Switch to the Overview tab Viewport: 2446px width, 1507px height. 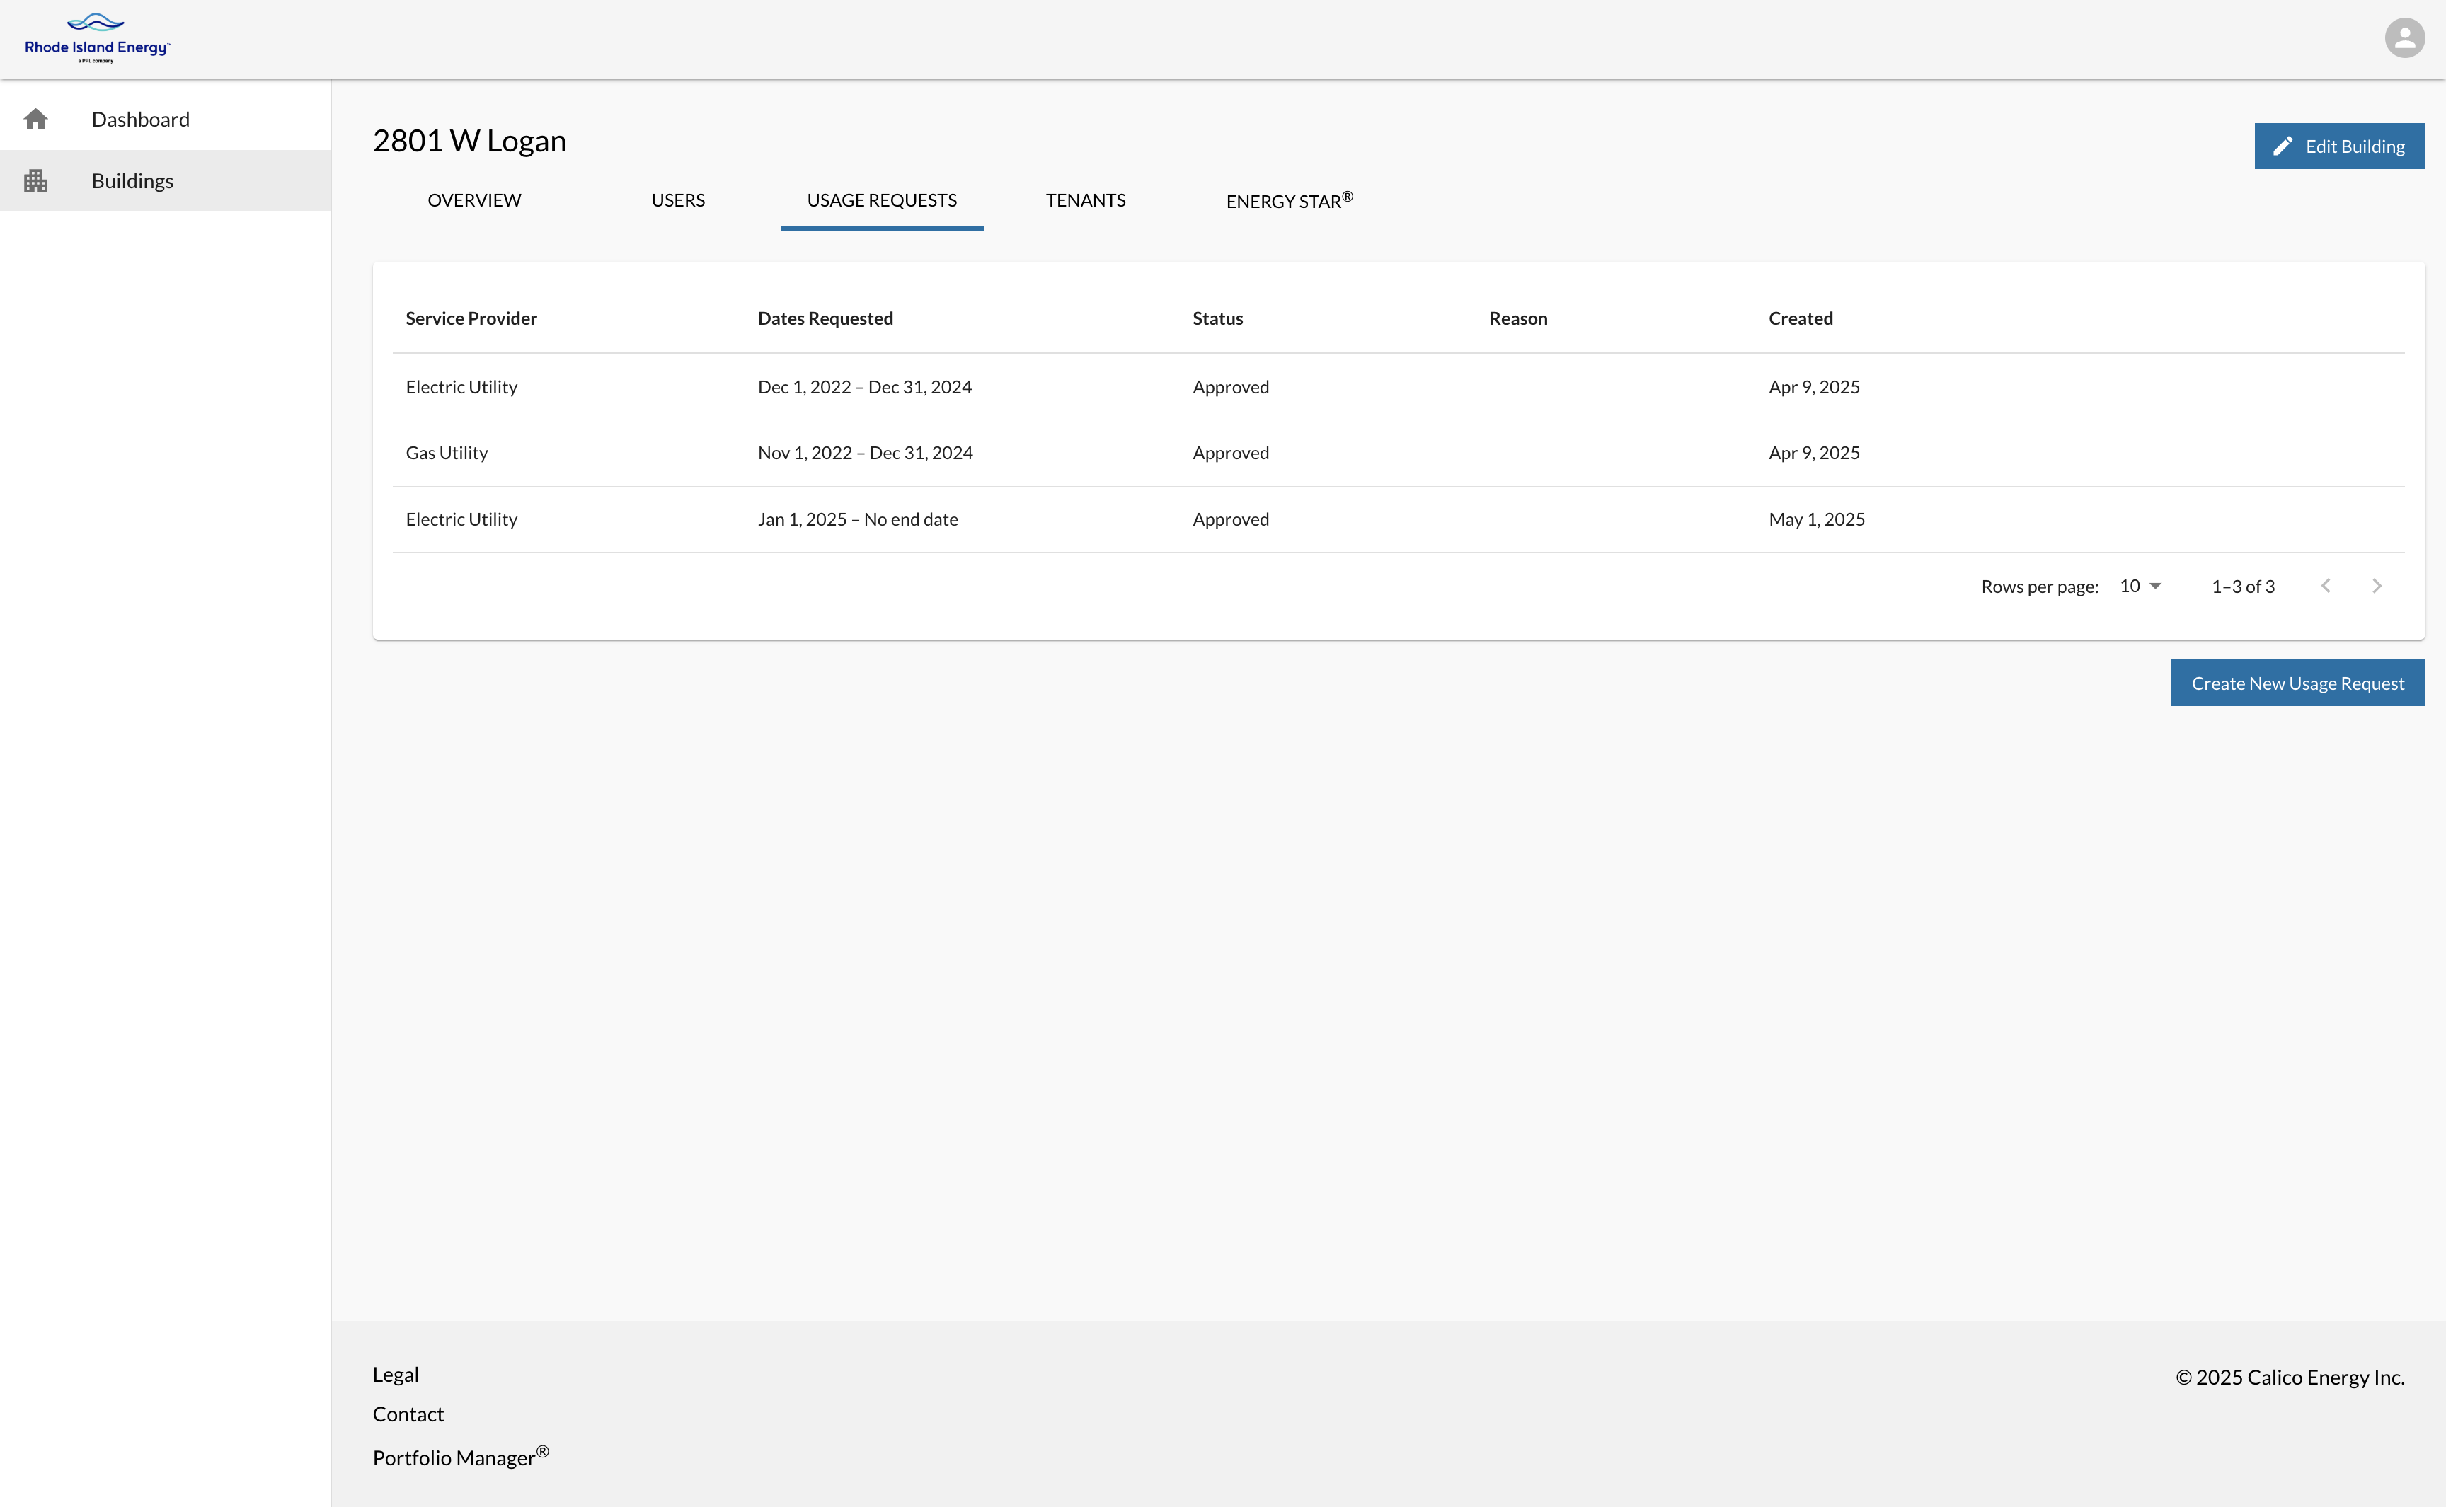(473, 200)
